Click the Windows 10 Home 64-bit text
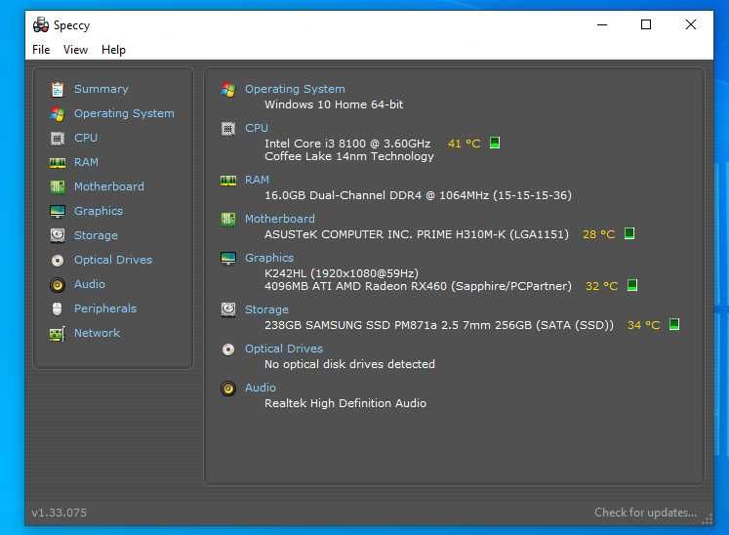The image size is (729, 535). point(334,104)
